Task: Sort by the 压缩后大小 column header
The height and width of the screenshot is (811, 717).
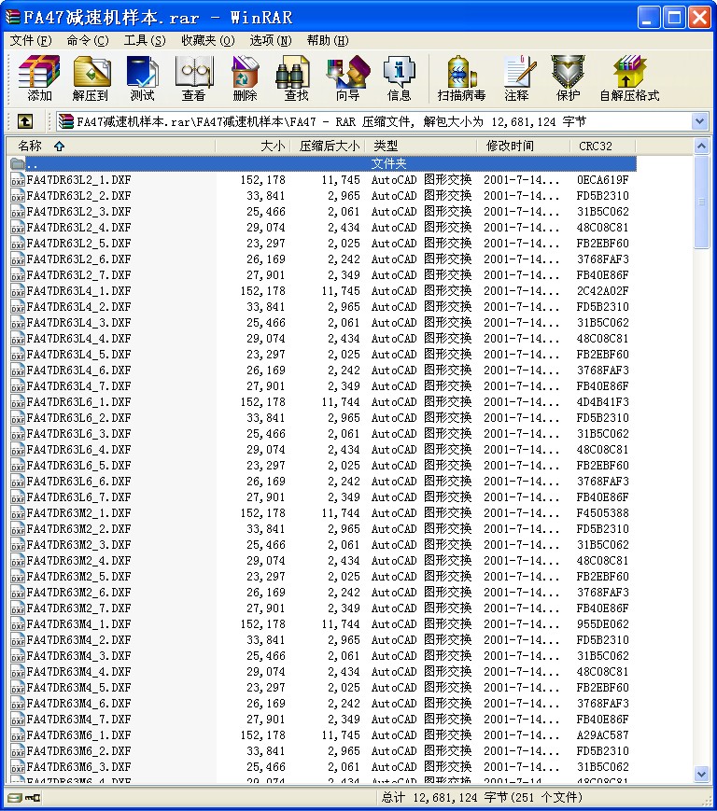Action: [x=329, y=146]
